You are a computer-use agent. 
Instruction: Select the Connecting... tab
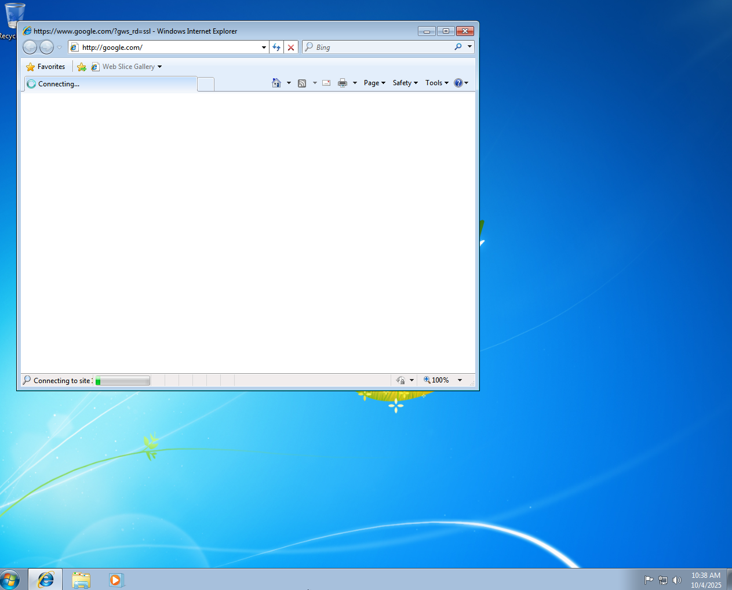click(110, 84)
